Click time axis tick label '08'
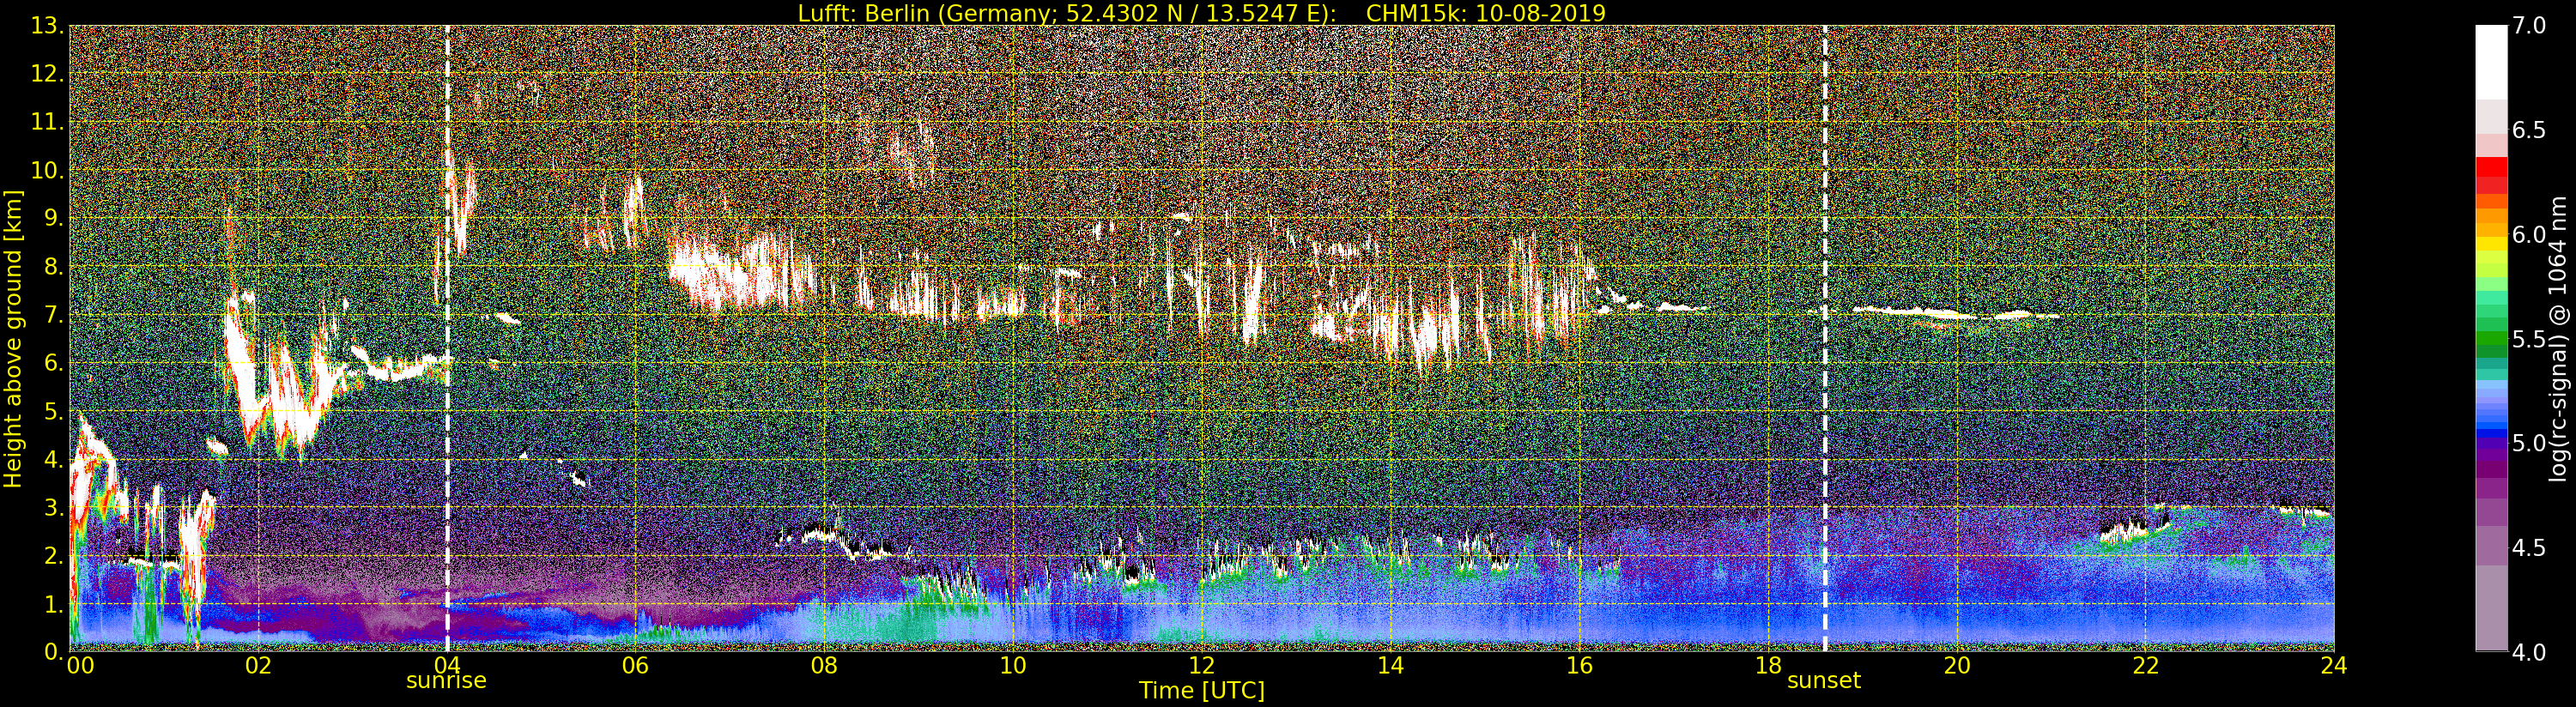This screenshot has width=2576, height=707. point(824,665)
